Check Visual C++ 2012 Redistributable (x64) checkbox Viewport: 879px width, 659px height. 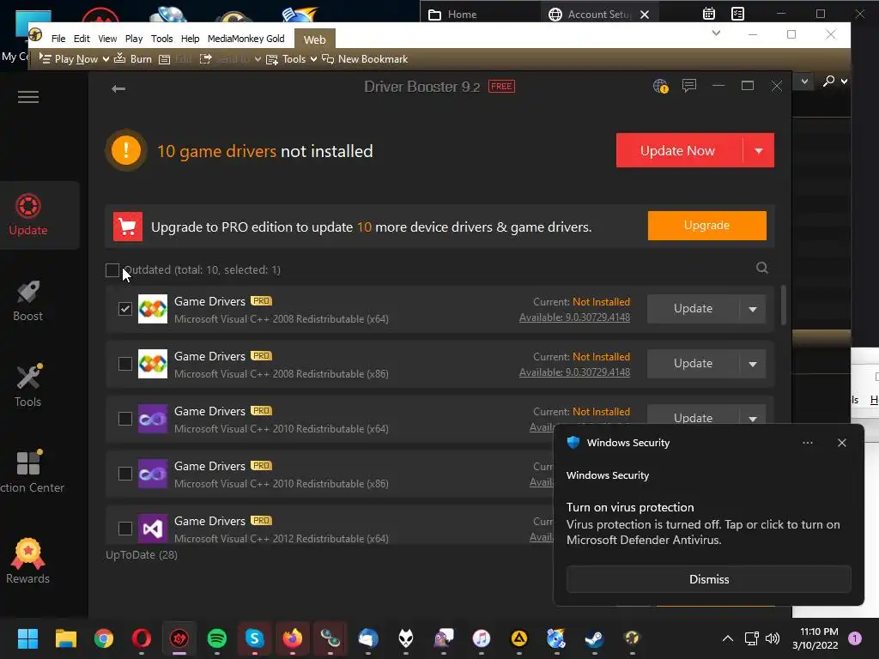pyautogui.click(x=125, y=529)
